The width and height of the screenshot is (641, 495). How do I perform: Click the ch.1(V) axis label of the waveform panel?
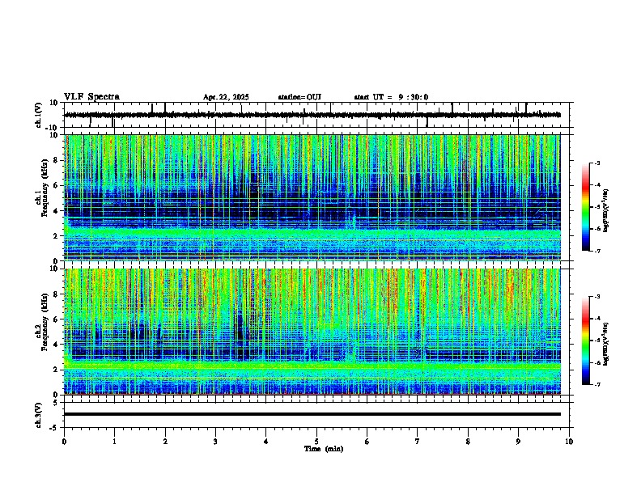coord(39,115)
